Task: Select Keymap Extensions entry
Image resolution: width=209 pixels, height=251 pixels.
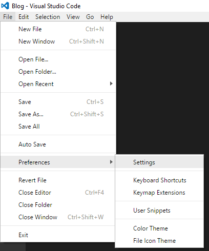Action: pos(159,193)
